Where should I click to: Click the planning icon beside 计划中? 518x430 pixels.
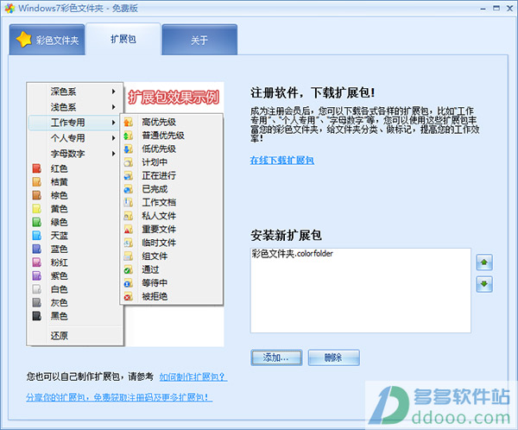pos(128,162)
